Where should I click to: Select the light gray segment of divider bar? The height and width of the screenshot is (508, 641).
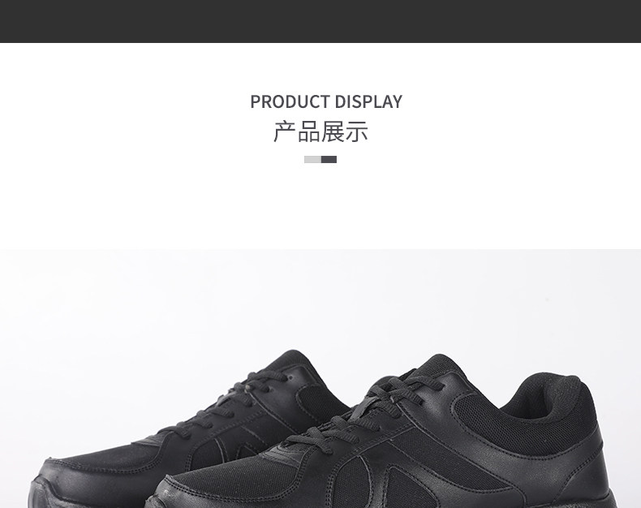click(x=312, y=160)
